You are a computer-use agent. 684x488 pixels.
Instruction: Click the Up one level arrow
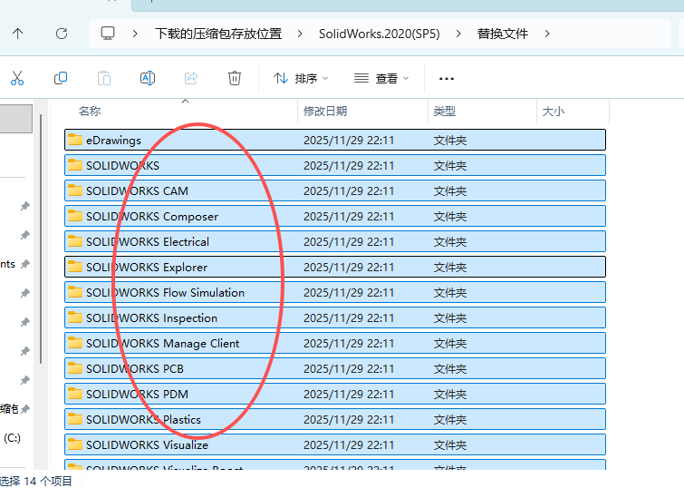coord(18,34)
